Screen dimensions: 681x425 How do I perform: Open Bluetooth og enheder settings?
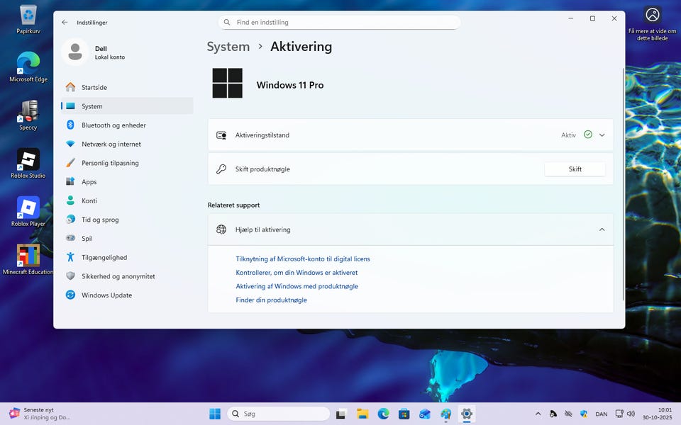tap(113, 125)
